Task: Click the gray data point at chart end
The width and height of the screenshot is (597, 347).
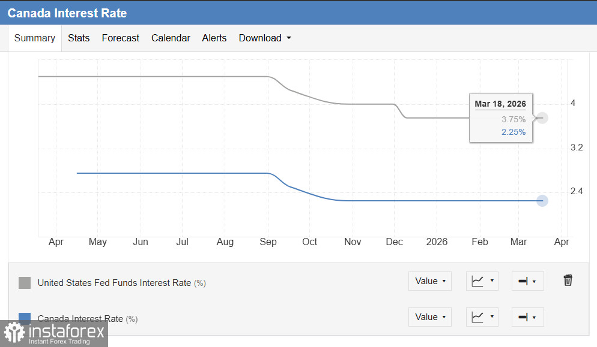Action: tap(542, 118)
